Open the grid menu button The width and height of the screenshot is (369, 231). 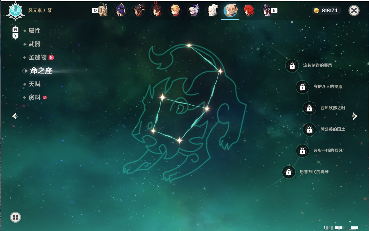(15, 217)
